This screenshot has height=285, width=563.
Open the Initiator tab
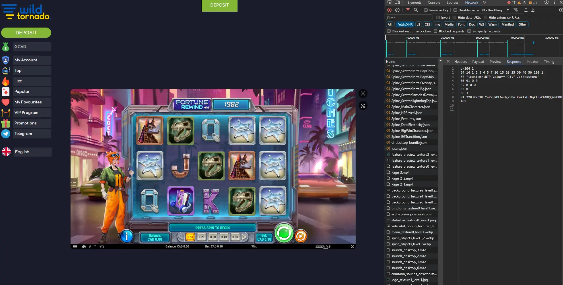532,61
